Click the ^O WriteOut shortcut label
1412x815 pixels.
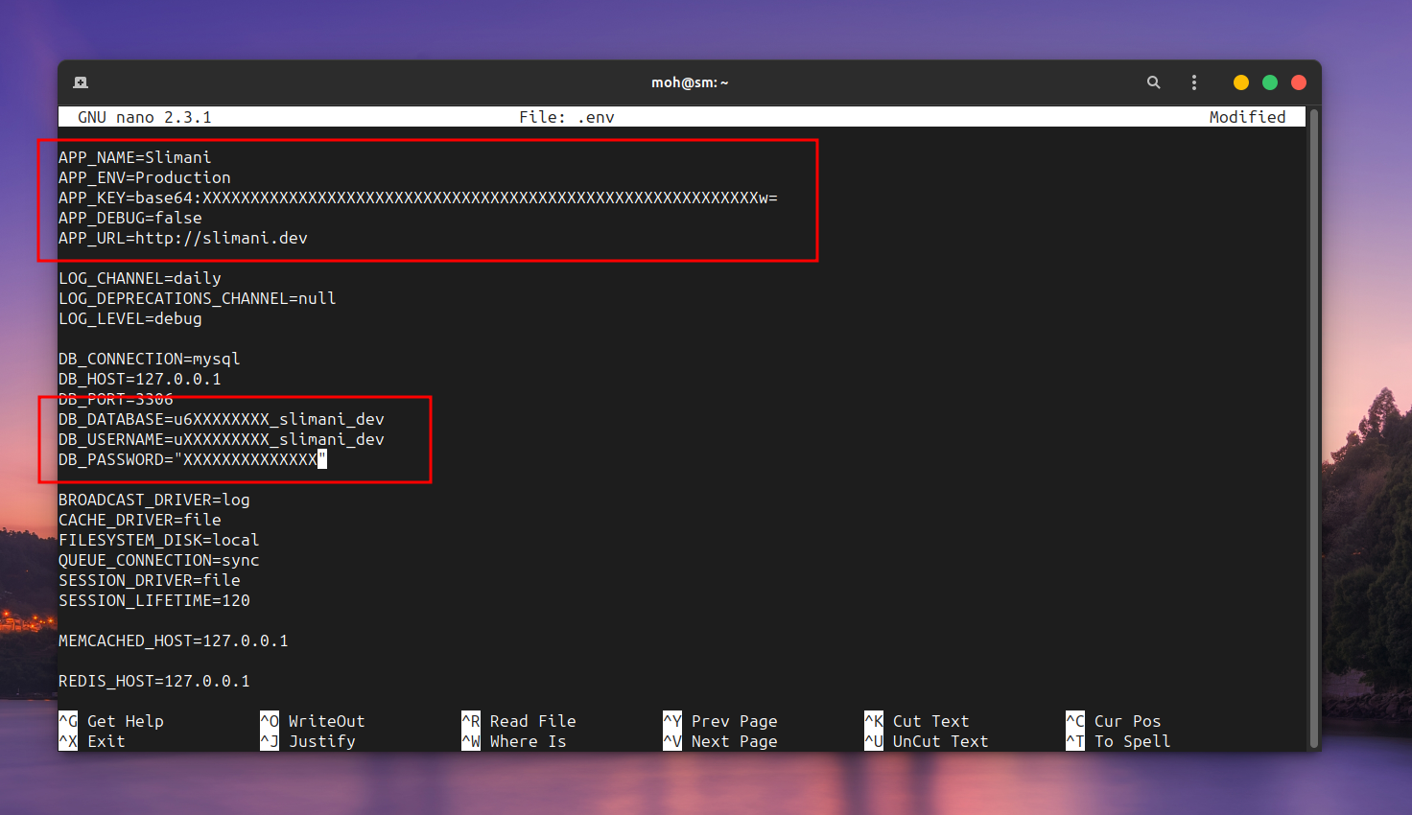pyautogui.click(x=313, y=721)
